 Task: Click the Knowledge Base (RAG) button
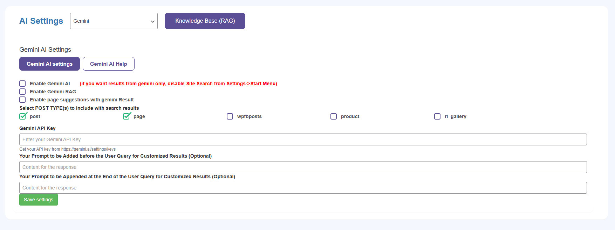(x=205, y=21)
